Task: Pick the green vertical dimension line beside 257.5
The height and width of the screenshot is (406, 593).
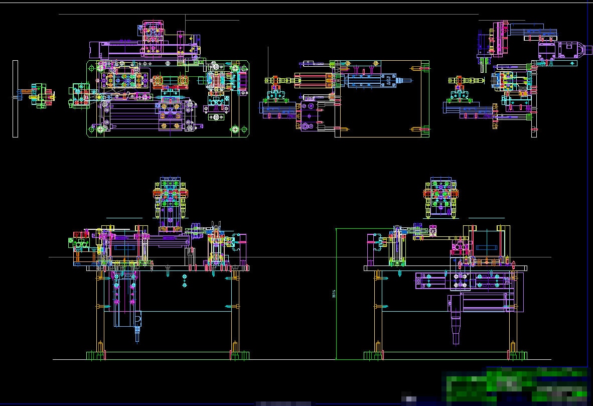Action: pyautogui.click(x=336, y=294)
